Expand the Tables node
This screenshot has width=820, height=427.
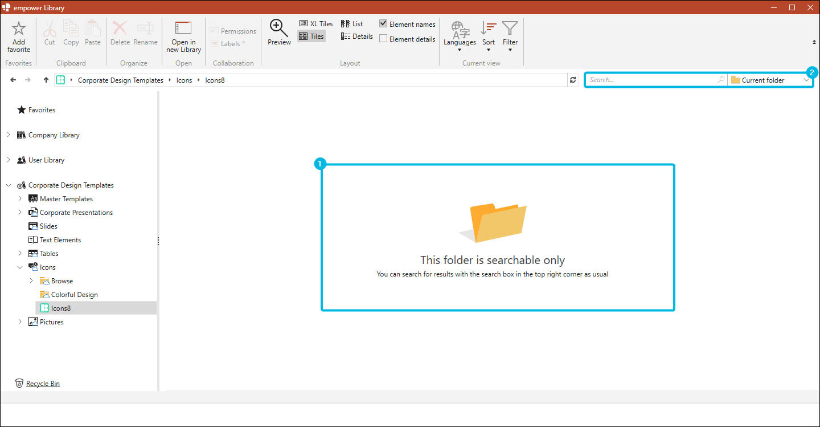[x=20, y=254]
